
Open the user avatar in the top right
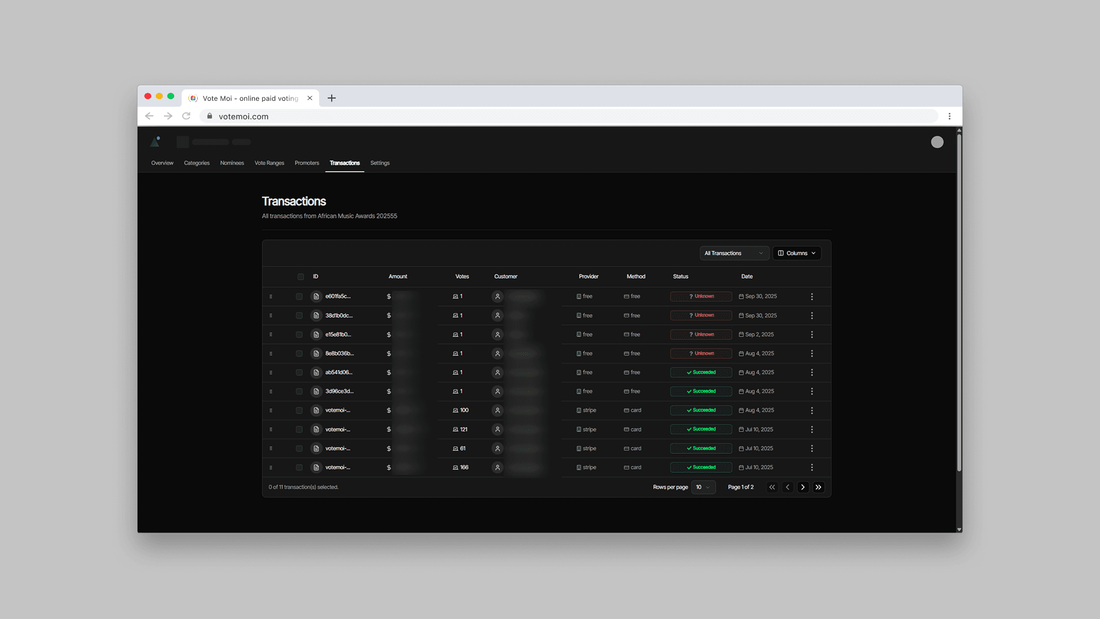937,142
